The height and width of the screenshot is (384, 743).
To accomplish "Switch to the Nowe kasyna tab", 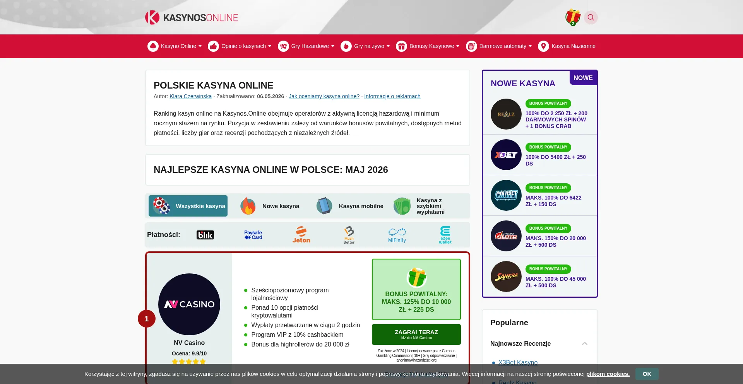I will tap(270, 206).
